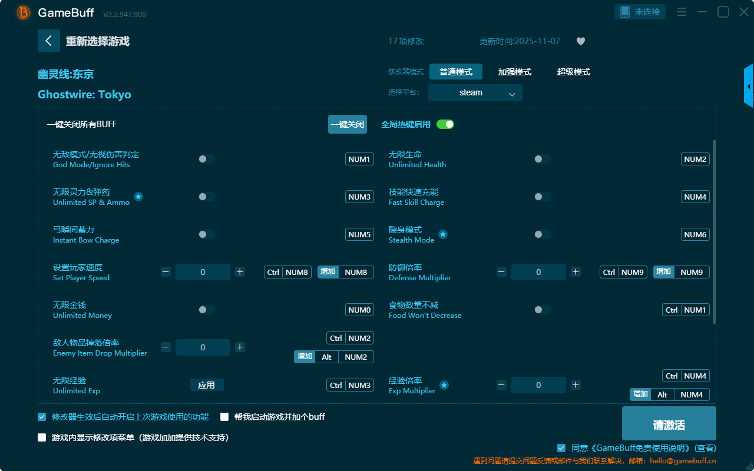Increase the Set Player Speed value

point(240,272)
